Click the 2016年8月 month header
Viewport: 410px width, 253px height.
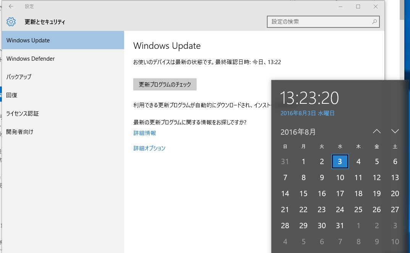(298, 132)
